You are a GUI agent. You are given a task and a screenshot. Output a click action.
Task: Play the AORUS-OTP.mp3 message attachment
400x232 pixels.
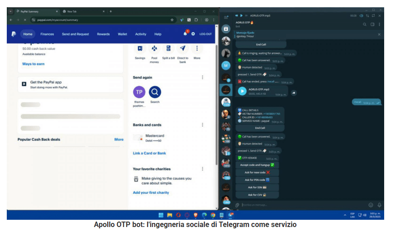[x=242, y=91]
